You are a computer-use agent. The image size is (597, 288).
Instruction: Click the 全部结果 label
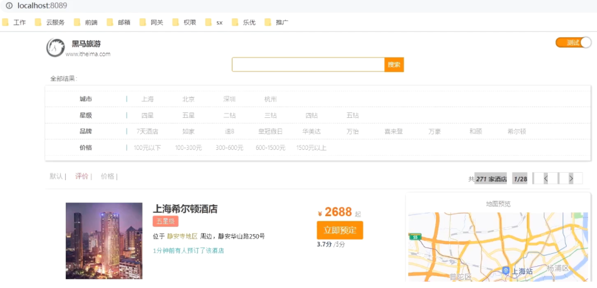point(64,78)
